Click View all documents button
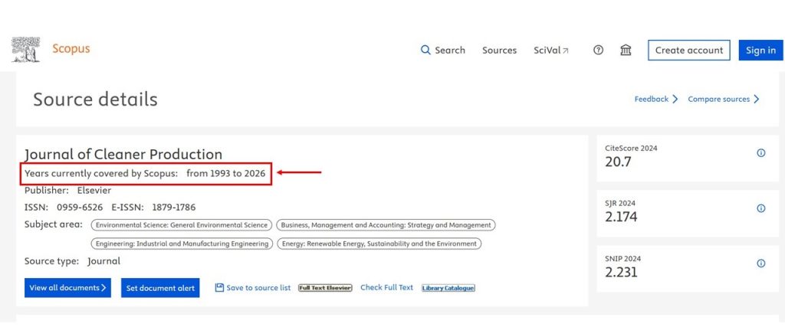The width and height of the screenshot is (785, 327). [x=67, y=287]
